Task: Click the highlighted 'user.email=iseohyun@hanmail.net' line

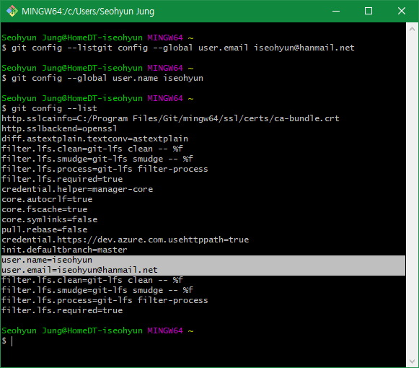Action: click(x=203, y=270)
